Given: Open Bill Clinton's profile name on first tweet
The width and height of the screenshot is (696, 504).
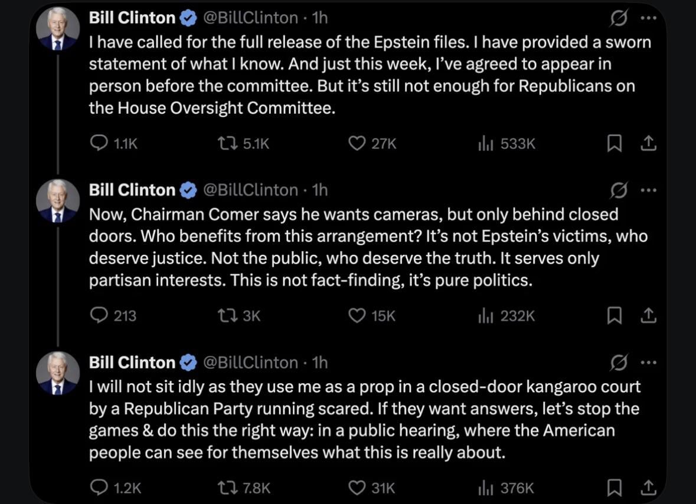Looking at the screenshot, I should (x=132, y=18).
